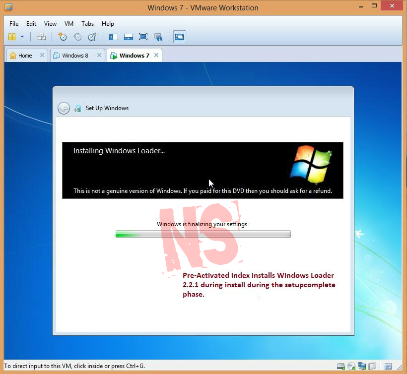
Task: Take a snapshot of the virtual machine
Action: 63,37
